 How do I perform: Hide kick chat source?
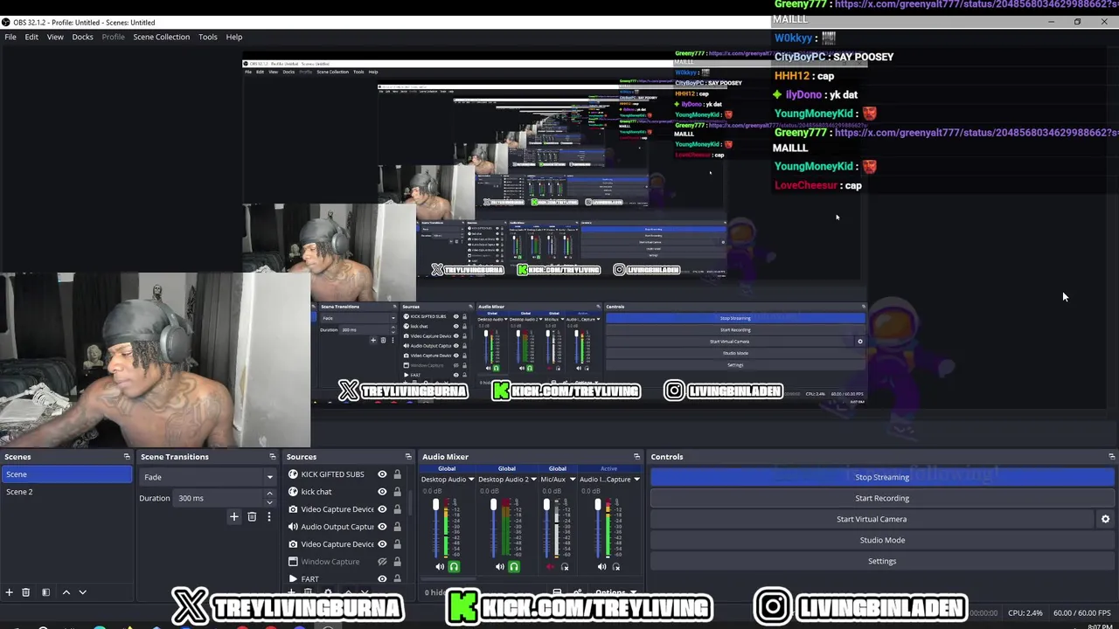(382, 492)
